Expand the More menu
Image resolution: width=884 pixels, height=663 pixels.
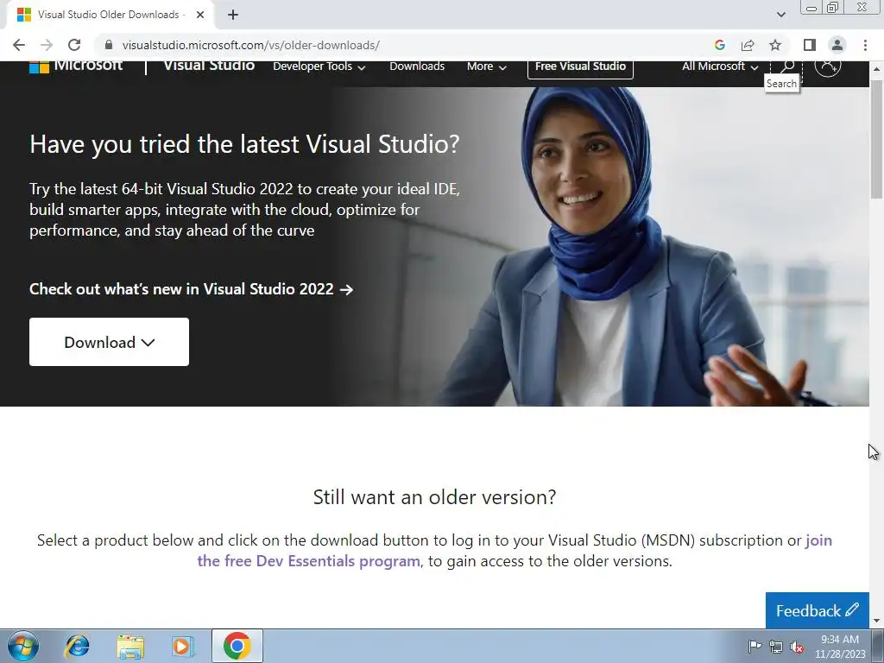tap(487, 66)
